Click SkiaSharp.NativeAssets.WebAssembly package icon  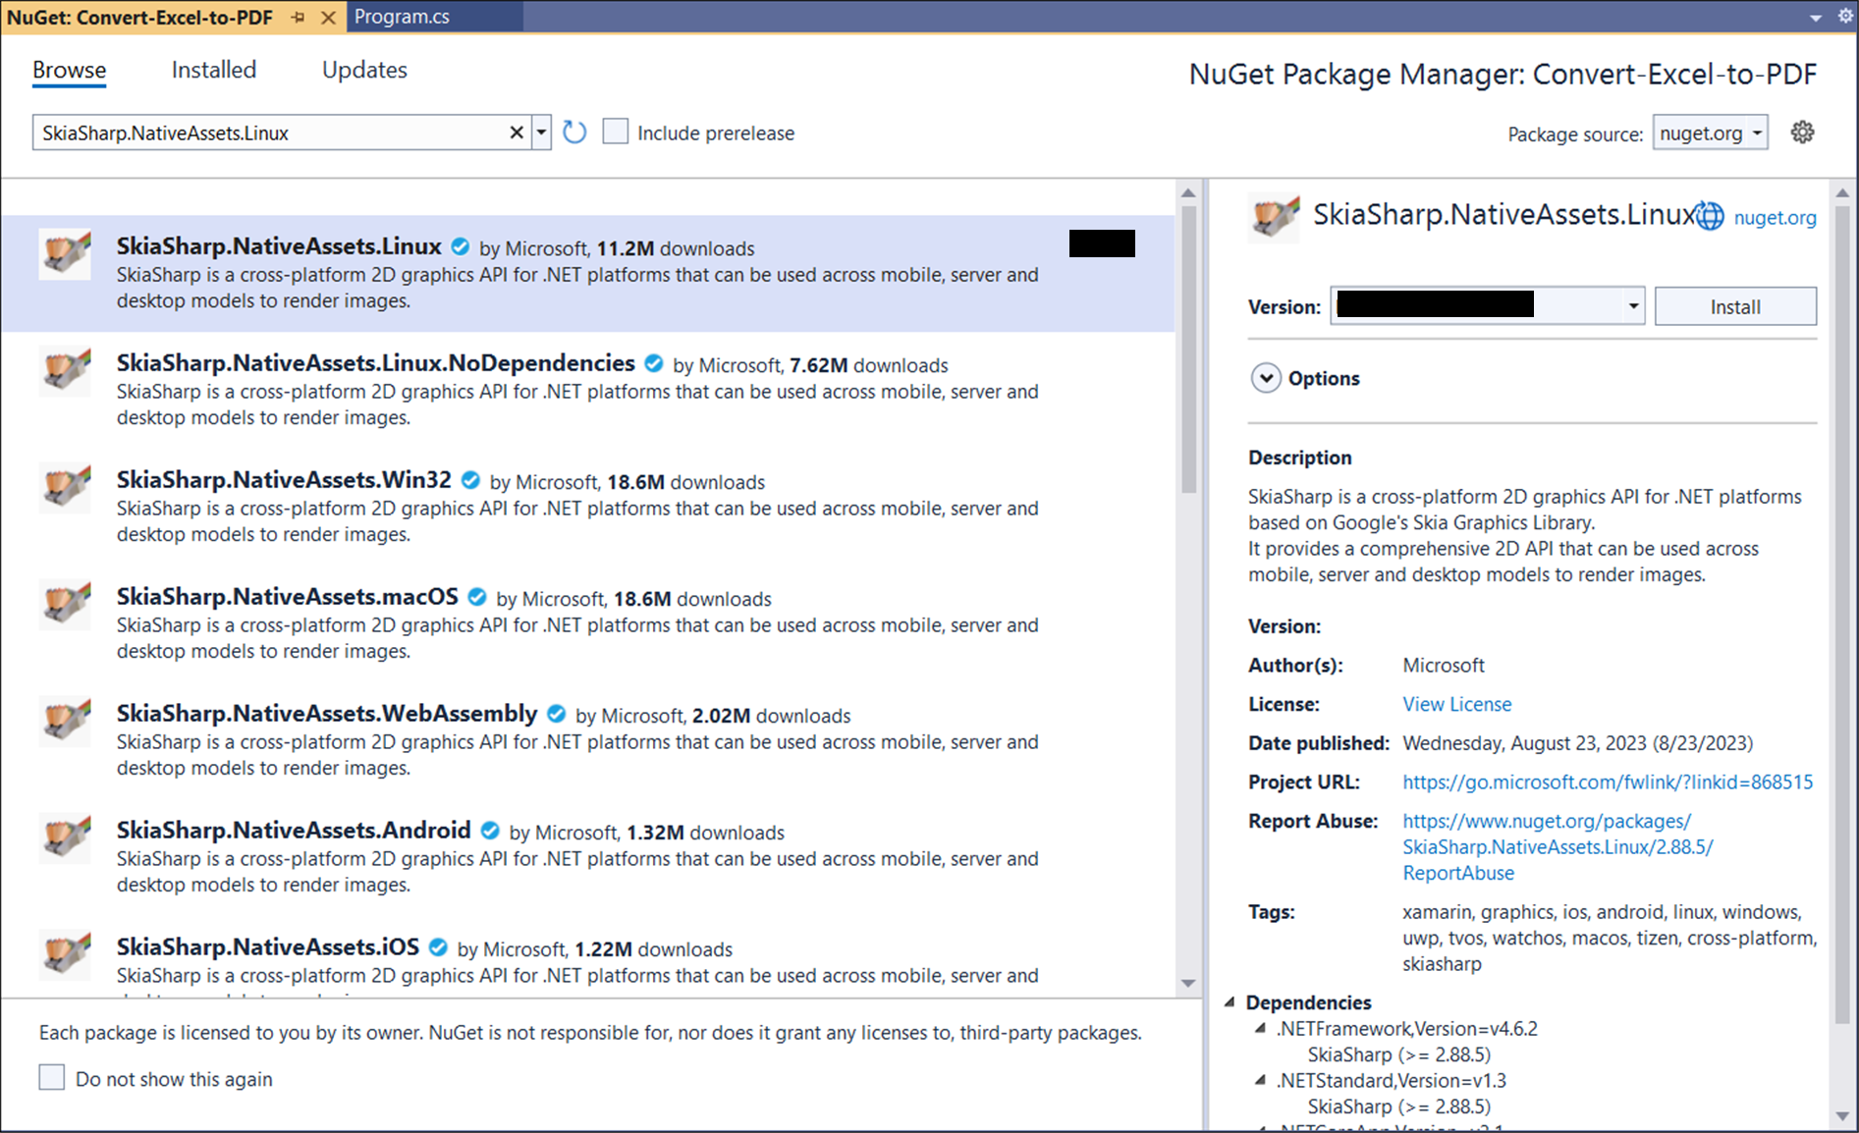[x=65, y=722]
